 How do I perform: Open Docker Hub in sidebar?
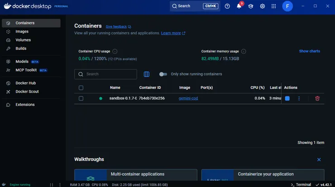tap(31, 83)
